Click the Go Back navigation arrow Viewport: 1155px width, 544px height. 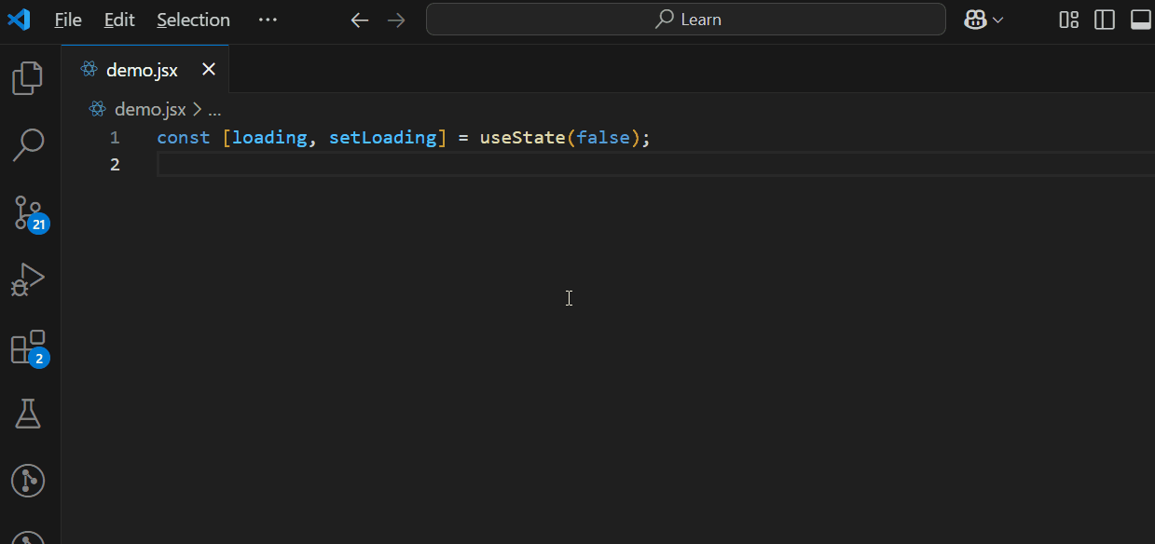click(359, 19)
